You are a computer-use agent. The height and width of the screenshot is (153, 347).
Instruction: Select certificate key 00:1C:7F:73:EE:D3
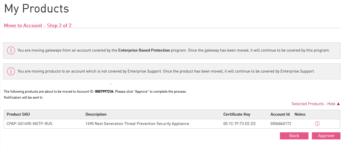tap(239, 124)
